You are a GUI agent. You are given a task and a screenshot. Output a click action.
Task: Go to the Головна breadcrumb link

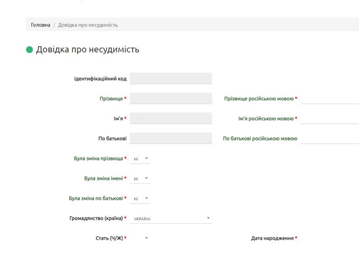coord(40,25)
